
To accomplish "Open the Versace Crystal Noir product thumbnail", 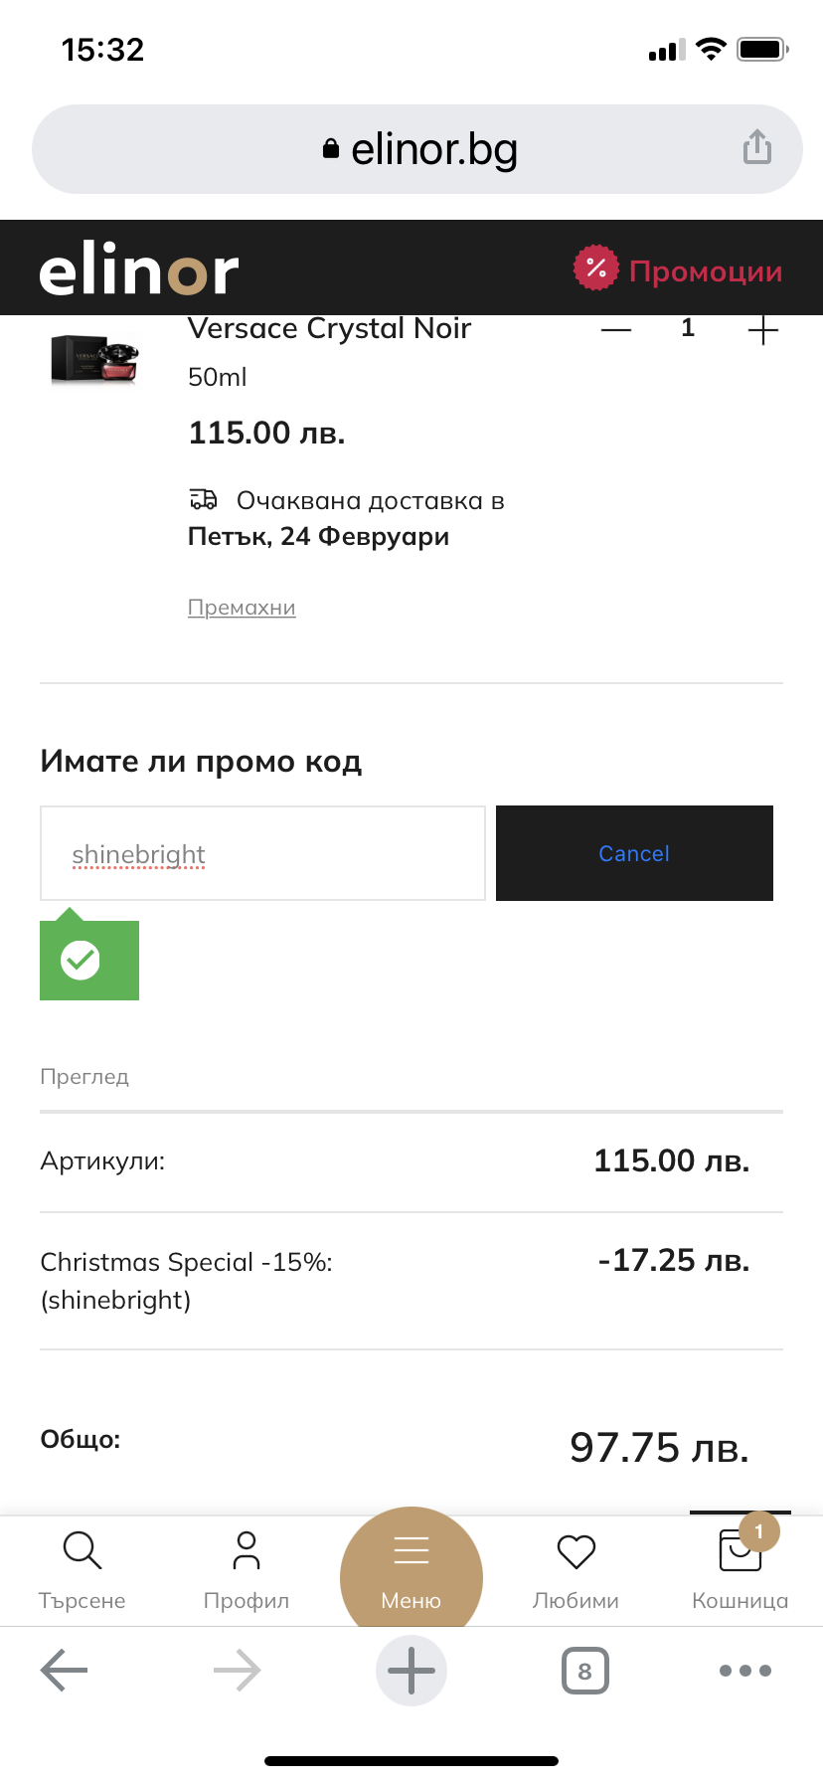I will coord(95,360).
